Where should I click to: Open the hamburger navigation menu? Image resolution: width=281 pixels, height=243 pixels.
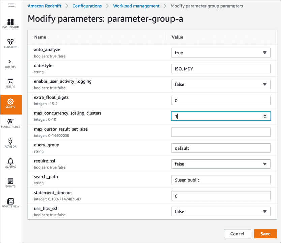point(11,5)
